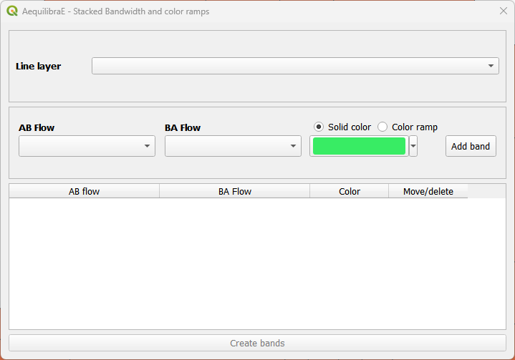This screenshot has height=360, width=515.
Task: Click the AequilibraE window title text
Action: click(116, 11)
